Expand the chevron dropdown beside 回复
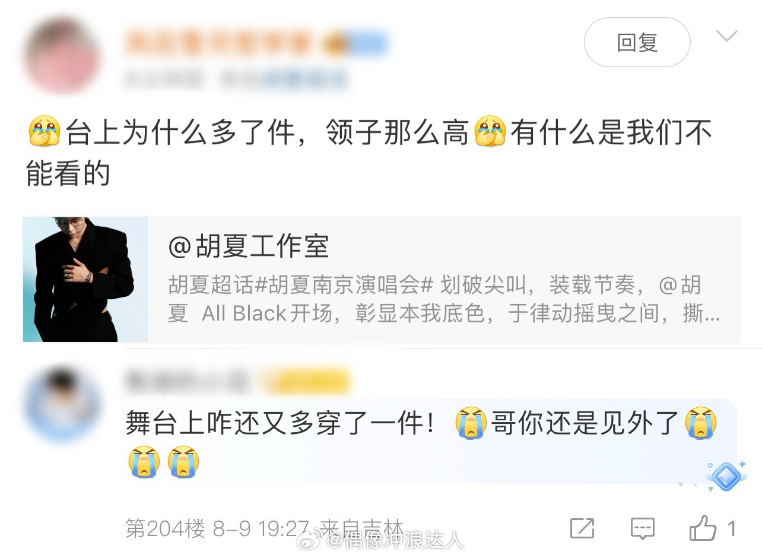This screenshot has width=762, height=558. tap(726, 36)
